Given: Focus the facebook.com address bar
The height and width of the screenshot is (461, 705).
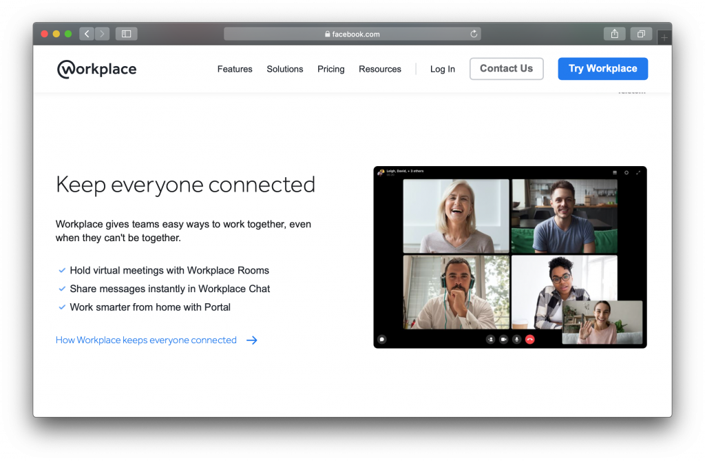Looking at the screenshot, I should [352, 34].
